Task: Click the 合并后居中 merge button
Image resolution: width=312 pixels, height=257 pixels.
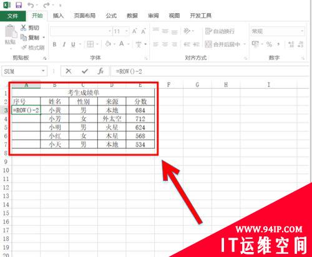Action: click(225, 44)
